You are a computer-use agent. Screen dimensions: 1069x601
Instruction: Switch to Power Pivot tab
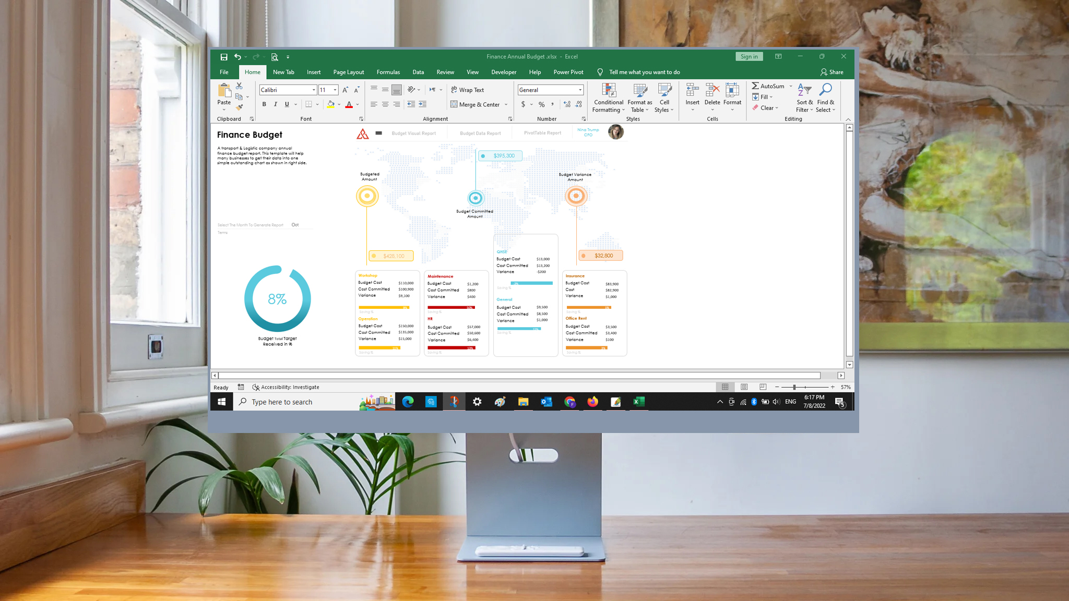click(x=568, y=72)
